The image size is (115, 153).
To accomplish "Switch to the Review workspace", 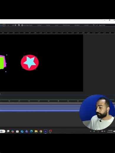I will [x=48, y=25].
